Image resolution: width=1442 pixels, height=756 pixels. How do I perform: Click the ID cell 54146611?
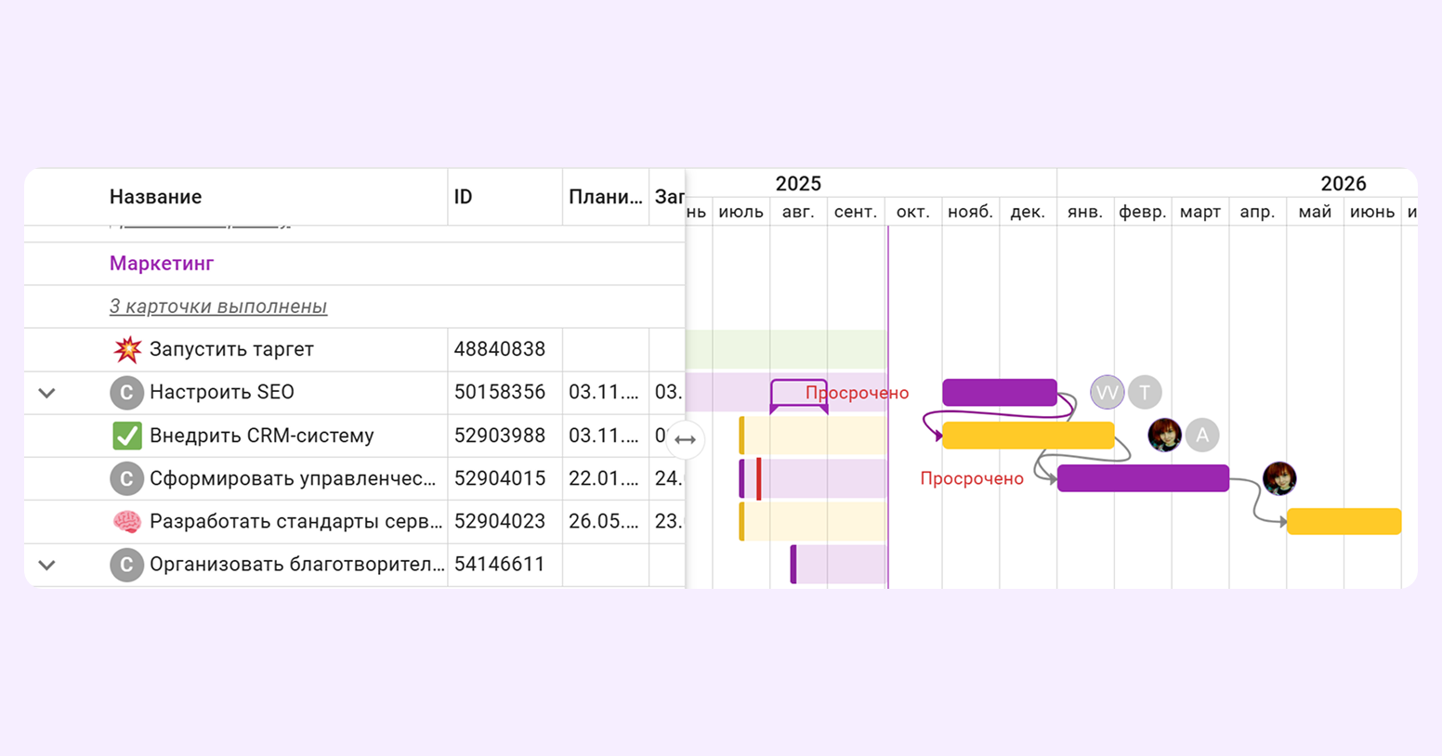[500, 565]
